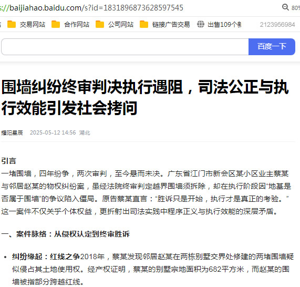This screenshot has width=300, height=287.
Task: Click section heading 一、案件脉络：从侵权认定到终审胜诉
Action: coord(66,234)
